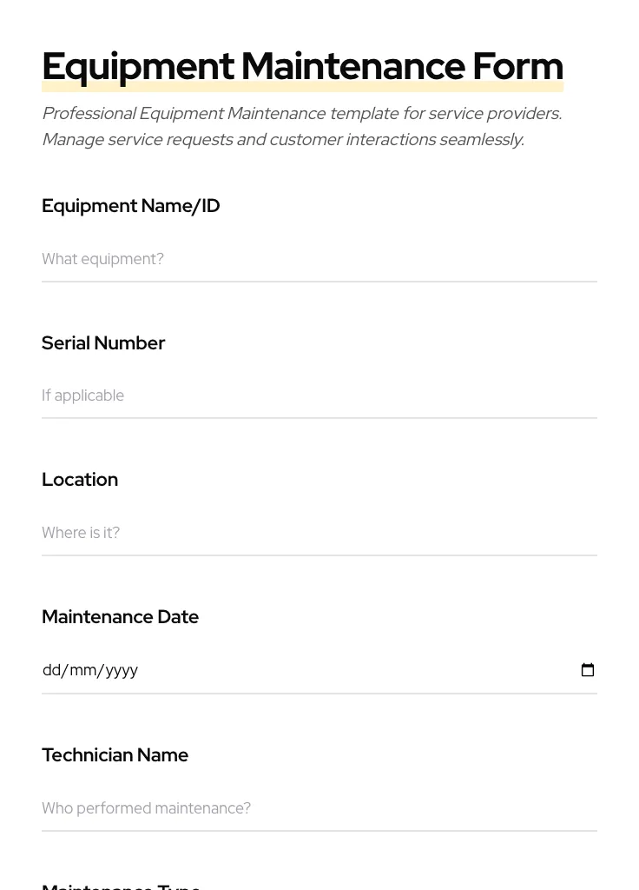Click the partially visible Maintenance Type label
639x890 pixels.
121,886
